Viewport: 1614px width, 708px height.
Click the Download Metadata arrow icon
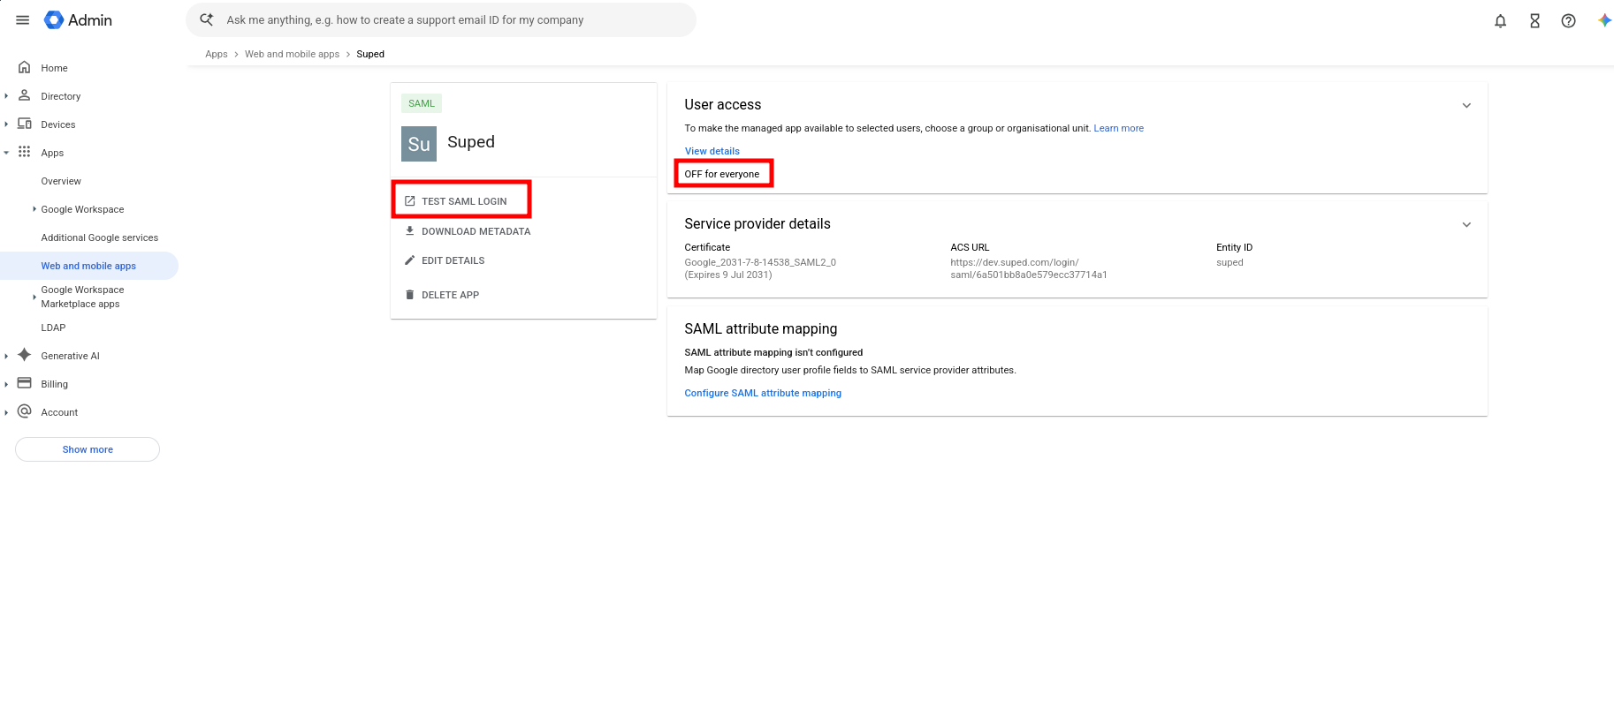click(410, 231)
